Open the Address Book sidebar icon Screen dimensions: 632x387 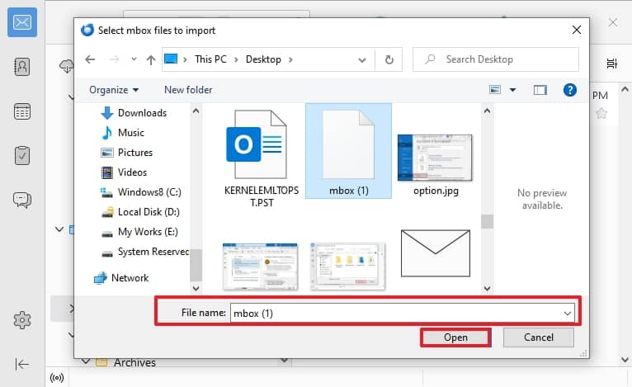tap(22, 67)
